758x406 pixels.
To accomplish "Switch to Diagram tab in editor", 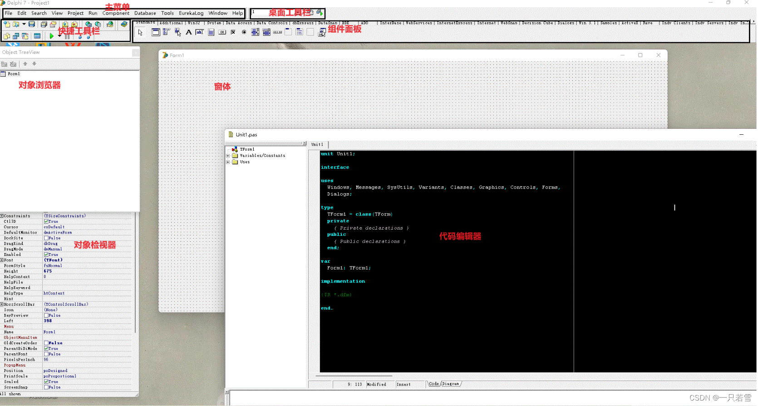I will [451, 384].
